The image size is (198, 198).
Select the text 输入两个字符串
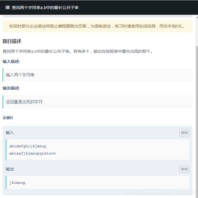[x=20, y=75]
